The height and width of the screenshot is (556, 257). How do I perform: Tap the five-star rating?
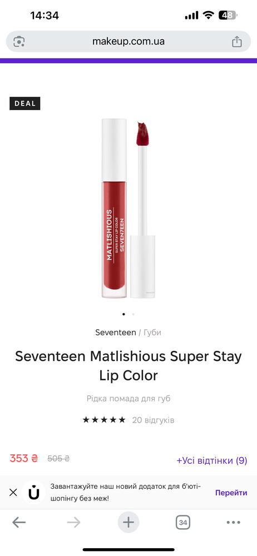104,420
